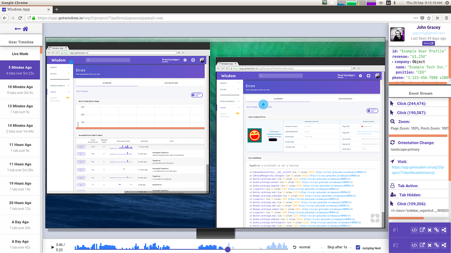Select the JS ERRORS tab in right replay window

(278, 99)
